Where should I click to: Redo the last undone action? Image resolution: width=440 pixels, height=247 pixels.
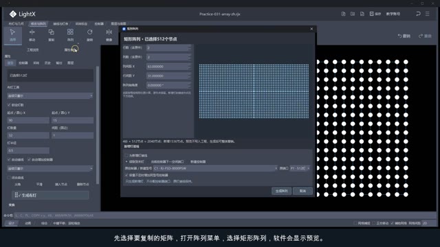(x=425, y=36)
